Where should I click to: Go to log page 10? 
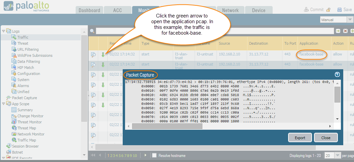point(135,156)
